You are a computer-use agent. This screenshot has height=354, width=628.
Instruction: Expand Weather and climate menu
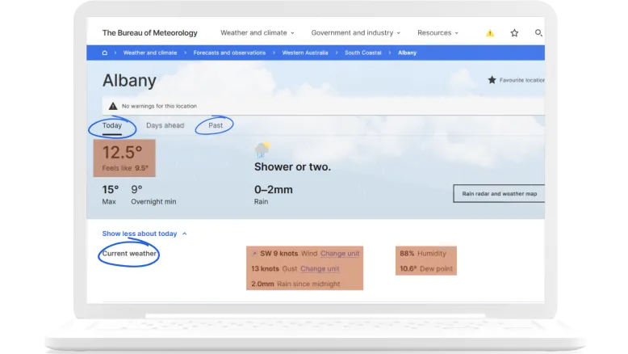257,33
